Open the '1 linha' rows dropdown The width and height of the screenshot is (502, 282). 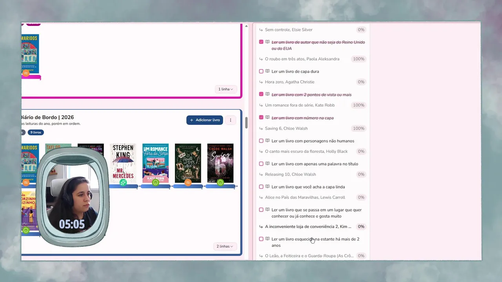point(226,89)
